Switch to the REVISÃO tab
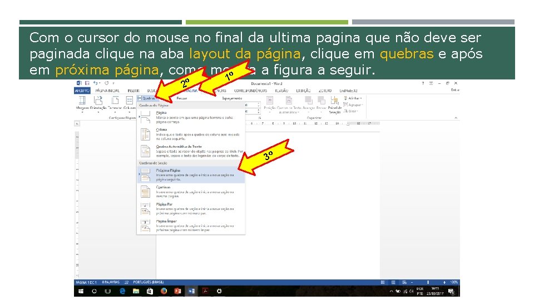This screenshot has height=300, width=534. pyautogui.click(x=281, y=91)
